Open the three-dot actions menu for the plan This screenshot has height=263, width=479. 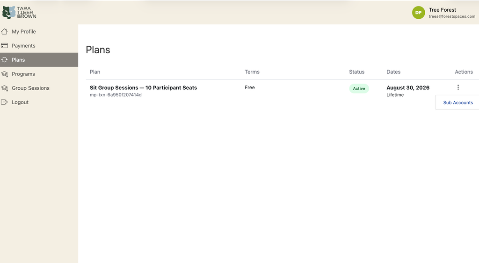(458, 87)
